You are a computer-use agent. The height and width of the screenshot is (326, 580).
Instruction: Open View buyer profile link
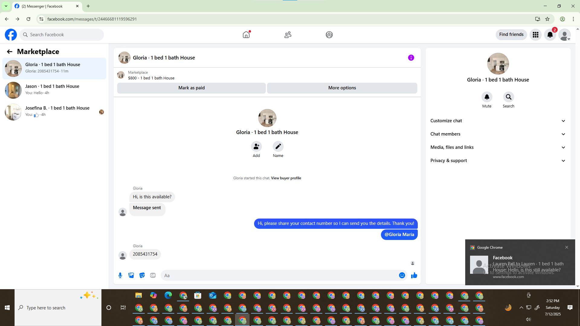point(286,178)
